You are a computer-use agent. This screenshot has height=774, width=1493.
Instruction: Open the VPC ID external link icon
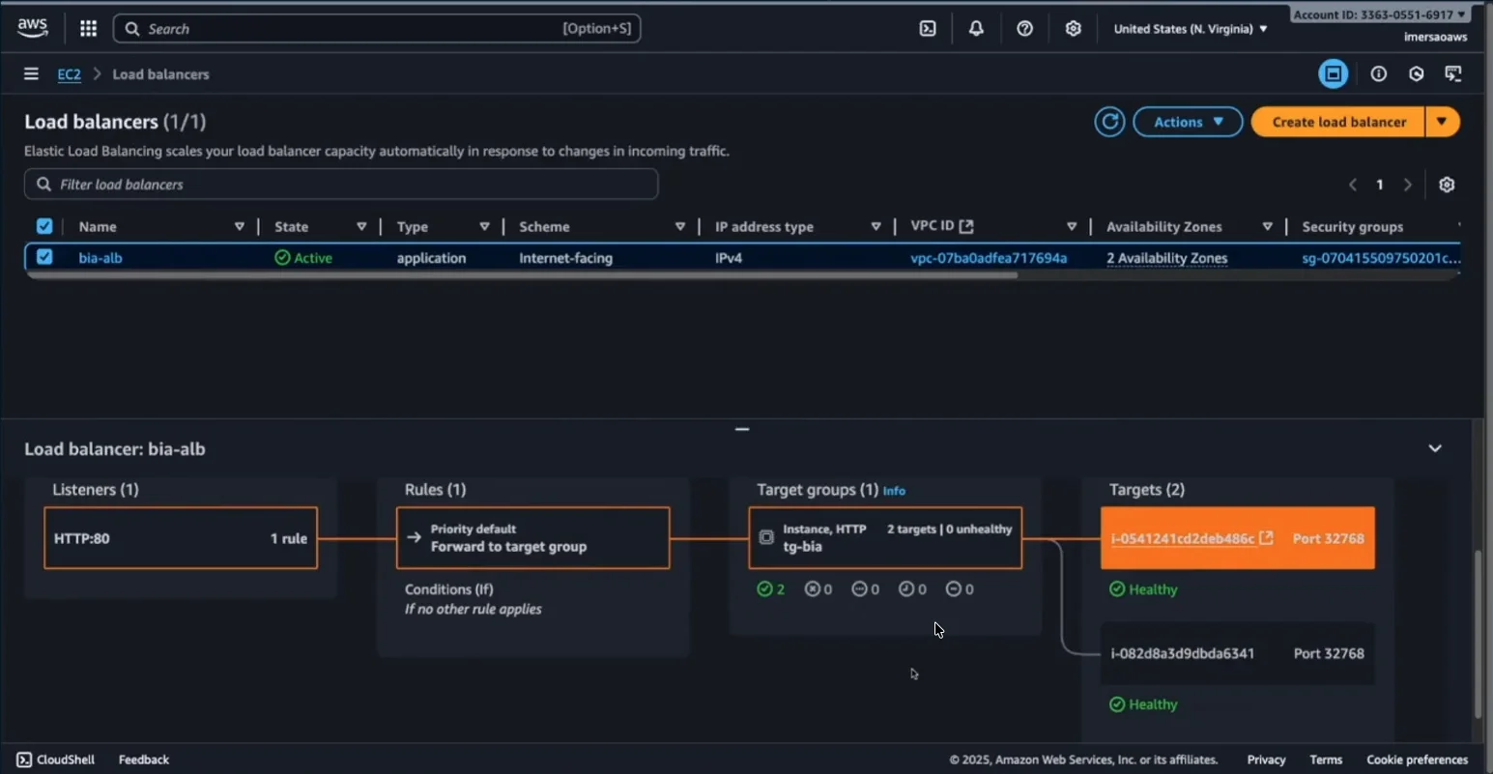[x=966, y=226]
